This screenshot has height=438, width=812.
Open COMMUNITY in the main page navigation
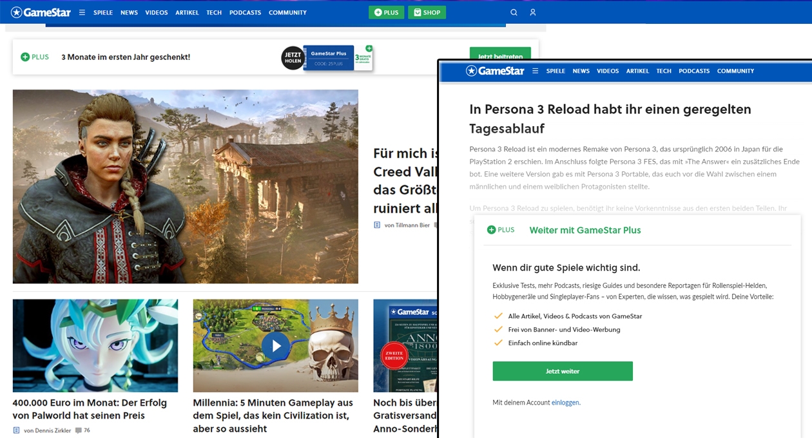click(287, 13)
